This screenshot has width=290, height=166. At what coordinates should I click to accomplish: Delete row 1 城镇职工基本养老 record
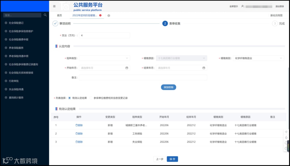click(79, 125)
